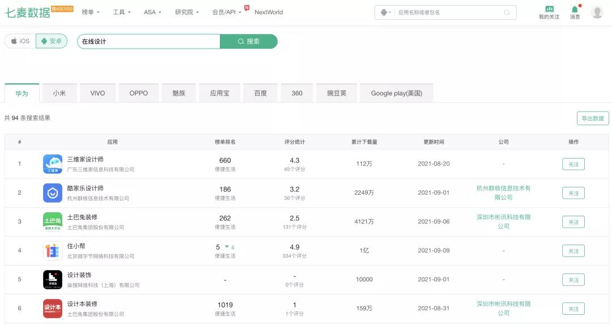This screenshot has height=325, width=612.
Task: Open the NextWorld menu item
Action: [x=269, y=12]
